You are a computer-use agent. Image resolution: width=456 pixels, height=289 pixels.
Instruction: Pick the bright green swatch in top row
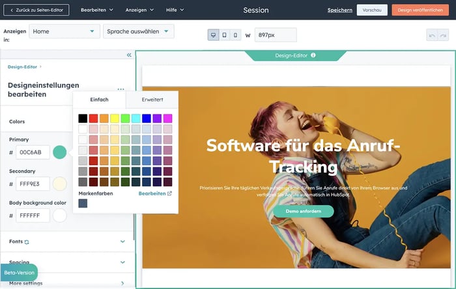(x=125, y=118)
